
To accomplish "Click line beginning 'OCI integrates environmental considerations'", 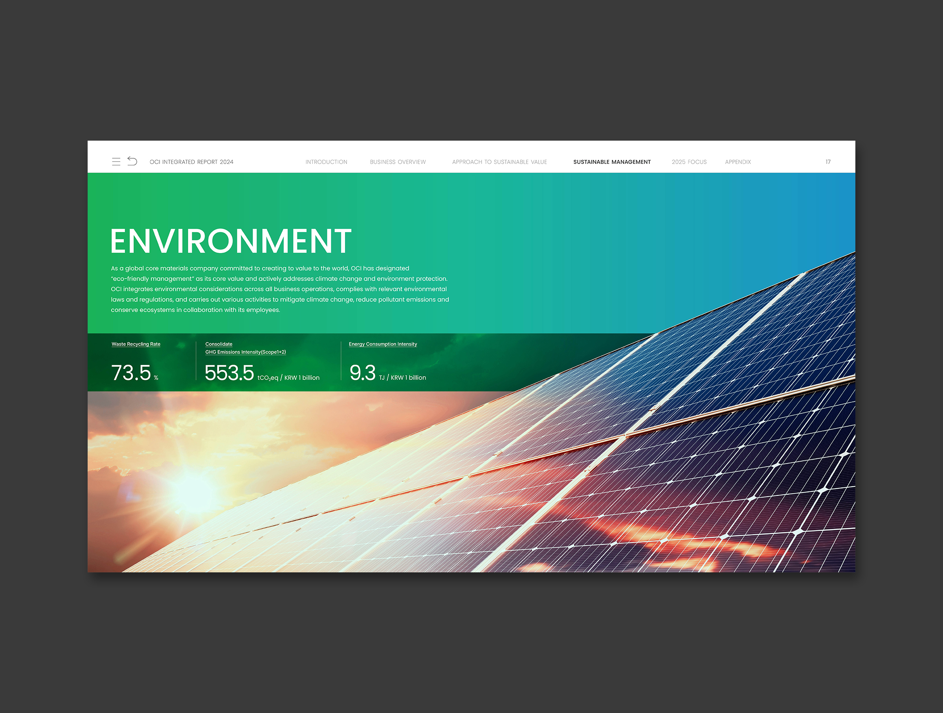I will pyautogui.click(x=279, y=289).
